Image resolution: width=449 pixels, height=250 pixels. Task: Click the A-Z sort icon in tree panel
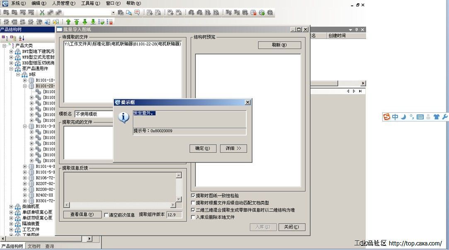coord(22,38)
